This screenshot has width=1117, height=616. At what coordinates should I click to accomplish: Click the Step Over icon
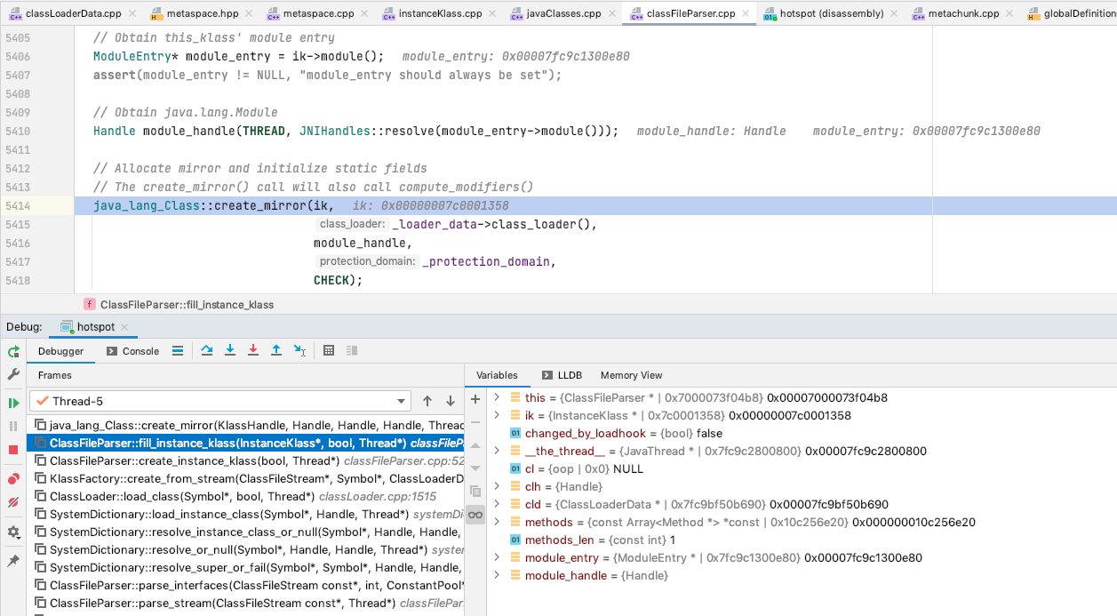(x=208, y=350)
